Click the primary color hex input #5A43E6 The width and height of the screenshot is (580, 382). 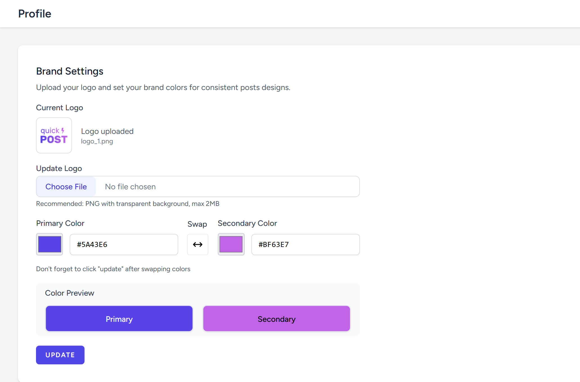124,244
